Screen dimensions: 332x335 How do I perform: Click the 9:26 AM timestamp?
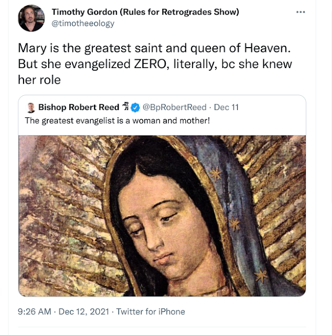(x=35, y=311)
